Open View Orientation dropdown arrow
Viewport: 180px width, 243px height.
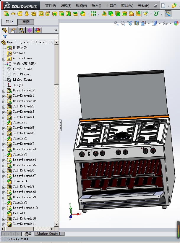click(x=149, y=23)
